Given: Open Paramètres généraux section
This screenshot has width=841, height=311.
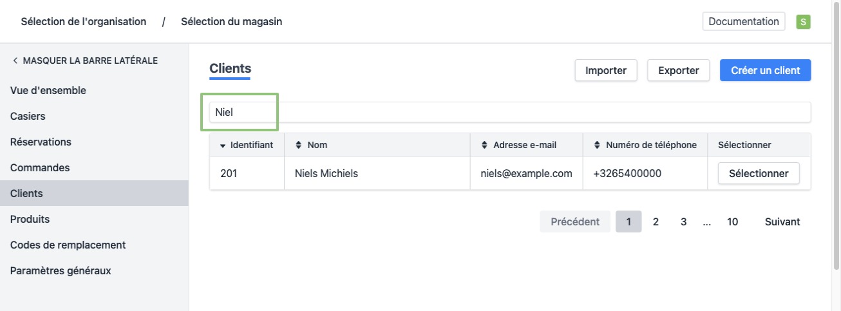Looking at the screenshot, I should (x=61, y=270).
